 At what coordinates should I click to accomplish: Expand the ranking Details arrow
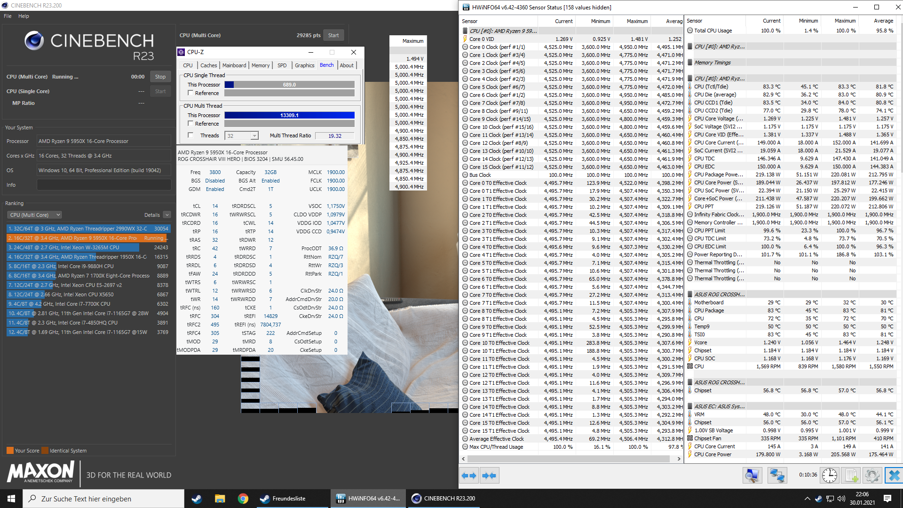(167, 215)
